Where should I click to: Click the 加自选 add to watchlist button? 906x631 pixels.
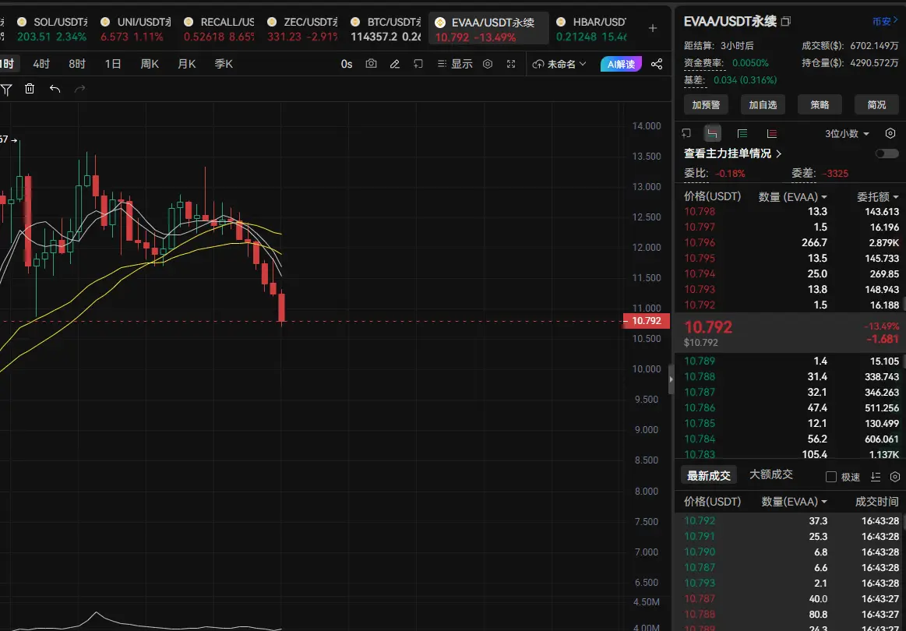pyautogui.click(x=763, y=104)
